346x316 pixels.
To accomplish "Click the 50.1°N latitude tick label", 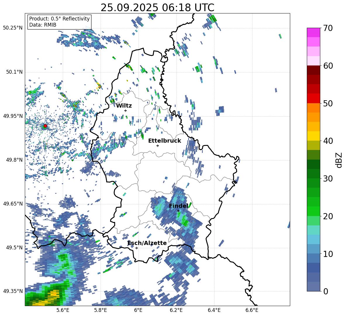I will (x=14, y=72).
